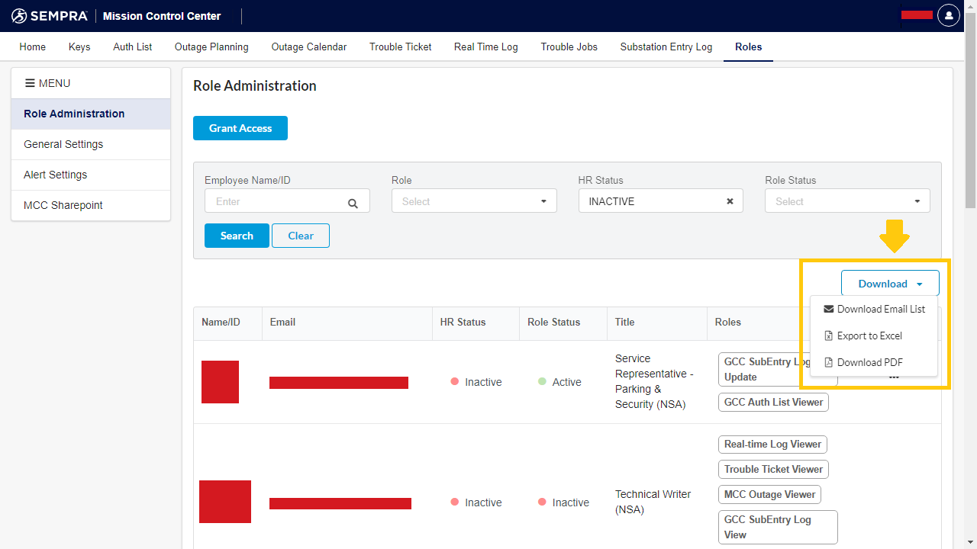The image size is (977, 549).
Task: Switch to the Outage Calendar tab
Action: 308,47
